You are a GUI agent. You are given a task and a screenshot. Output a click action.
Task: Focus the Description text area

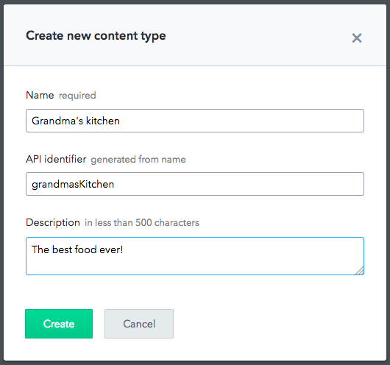click(195, 256)
